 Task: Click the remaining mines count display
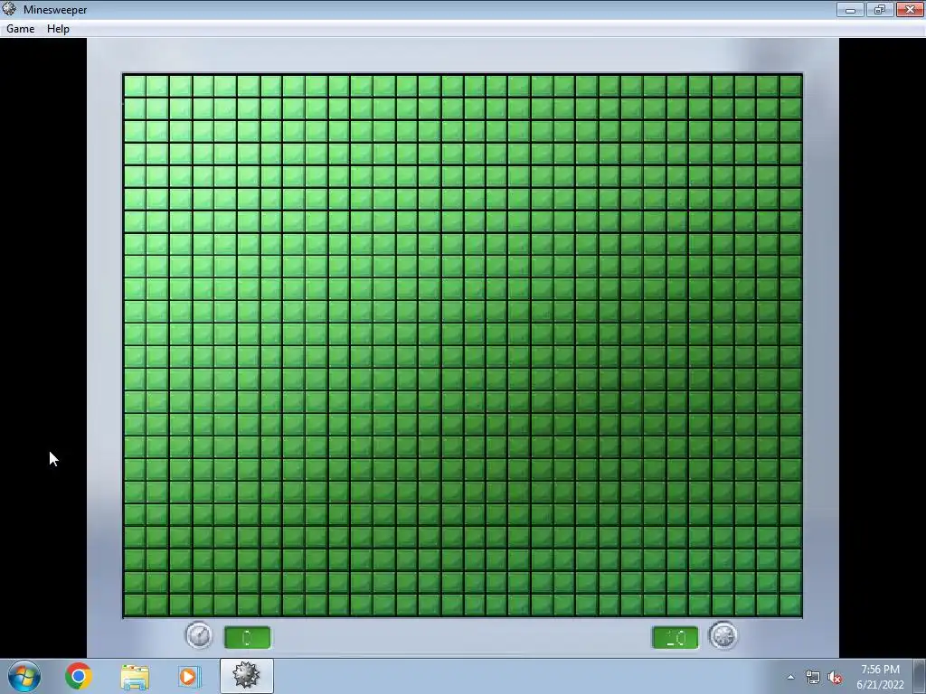675,637
